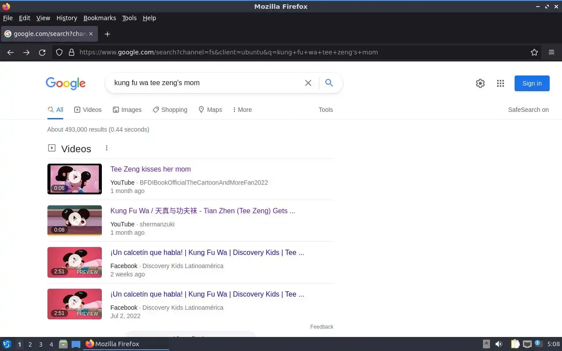Show site security via the padlock icon
The height and width of the screenshot is (351, 562).
pyautogui.click(x=72, y=52)
